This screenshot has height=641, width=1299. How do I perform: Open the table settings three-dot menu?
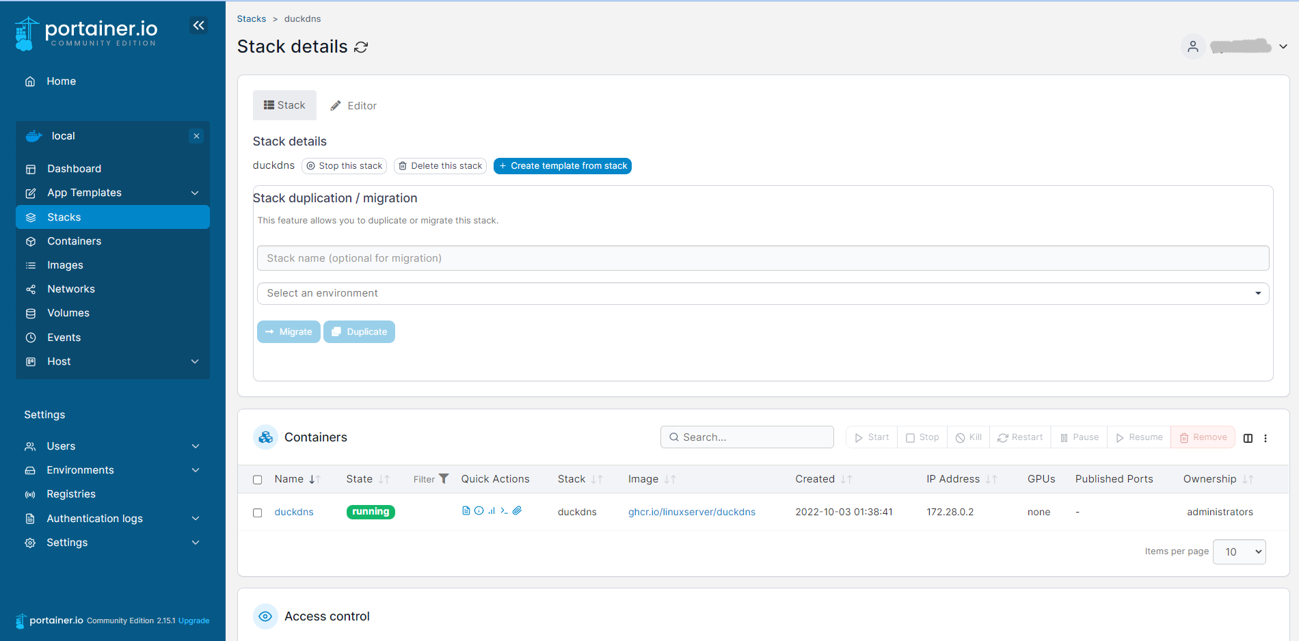point(1265,438)
